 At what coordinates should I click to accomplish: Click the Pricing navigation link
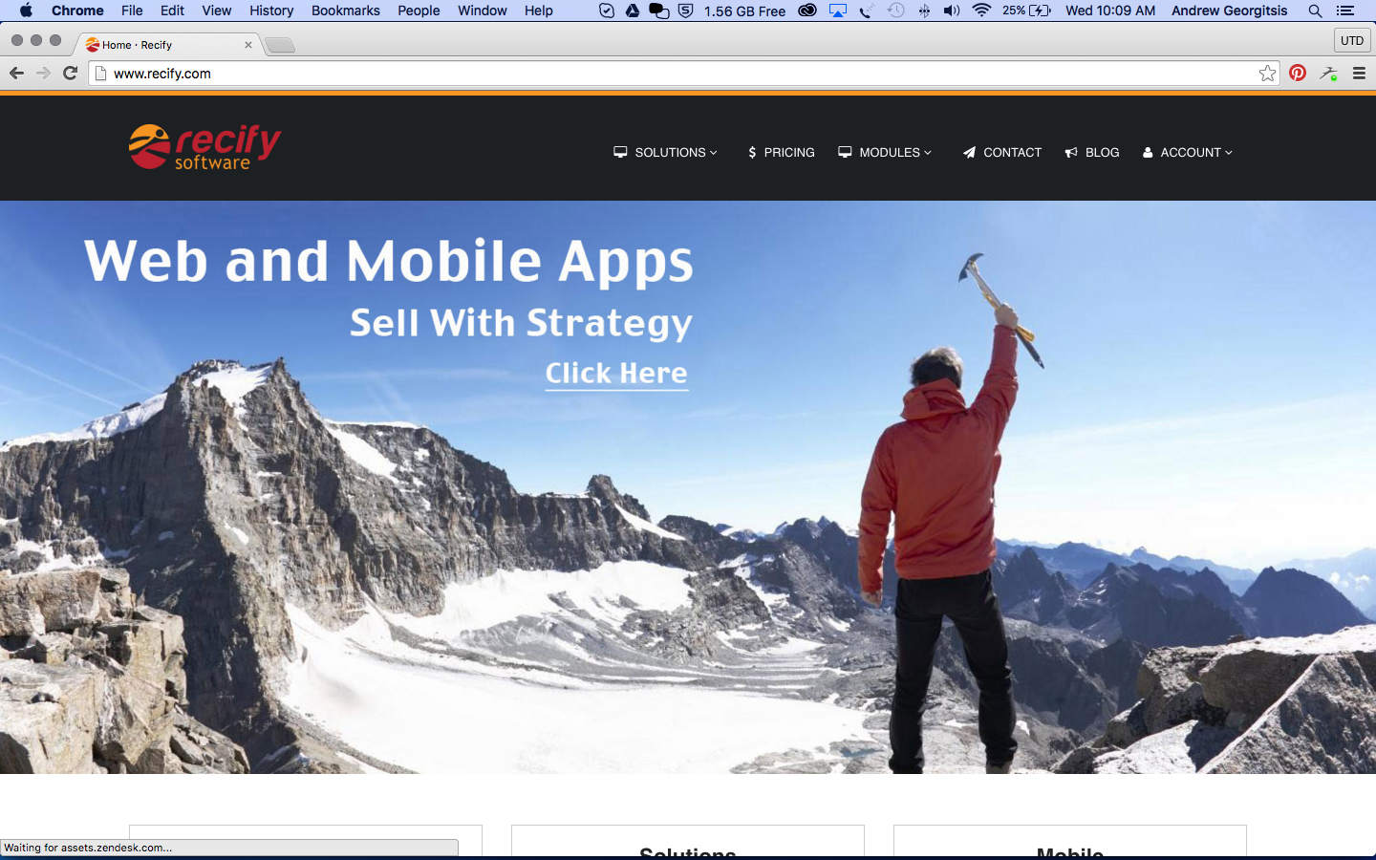[x=781, y=153]
